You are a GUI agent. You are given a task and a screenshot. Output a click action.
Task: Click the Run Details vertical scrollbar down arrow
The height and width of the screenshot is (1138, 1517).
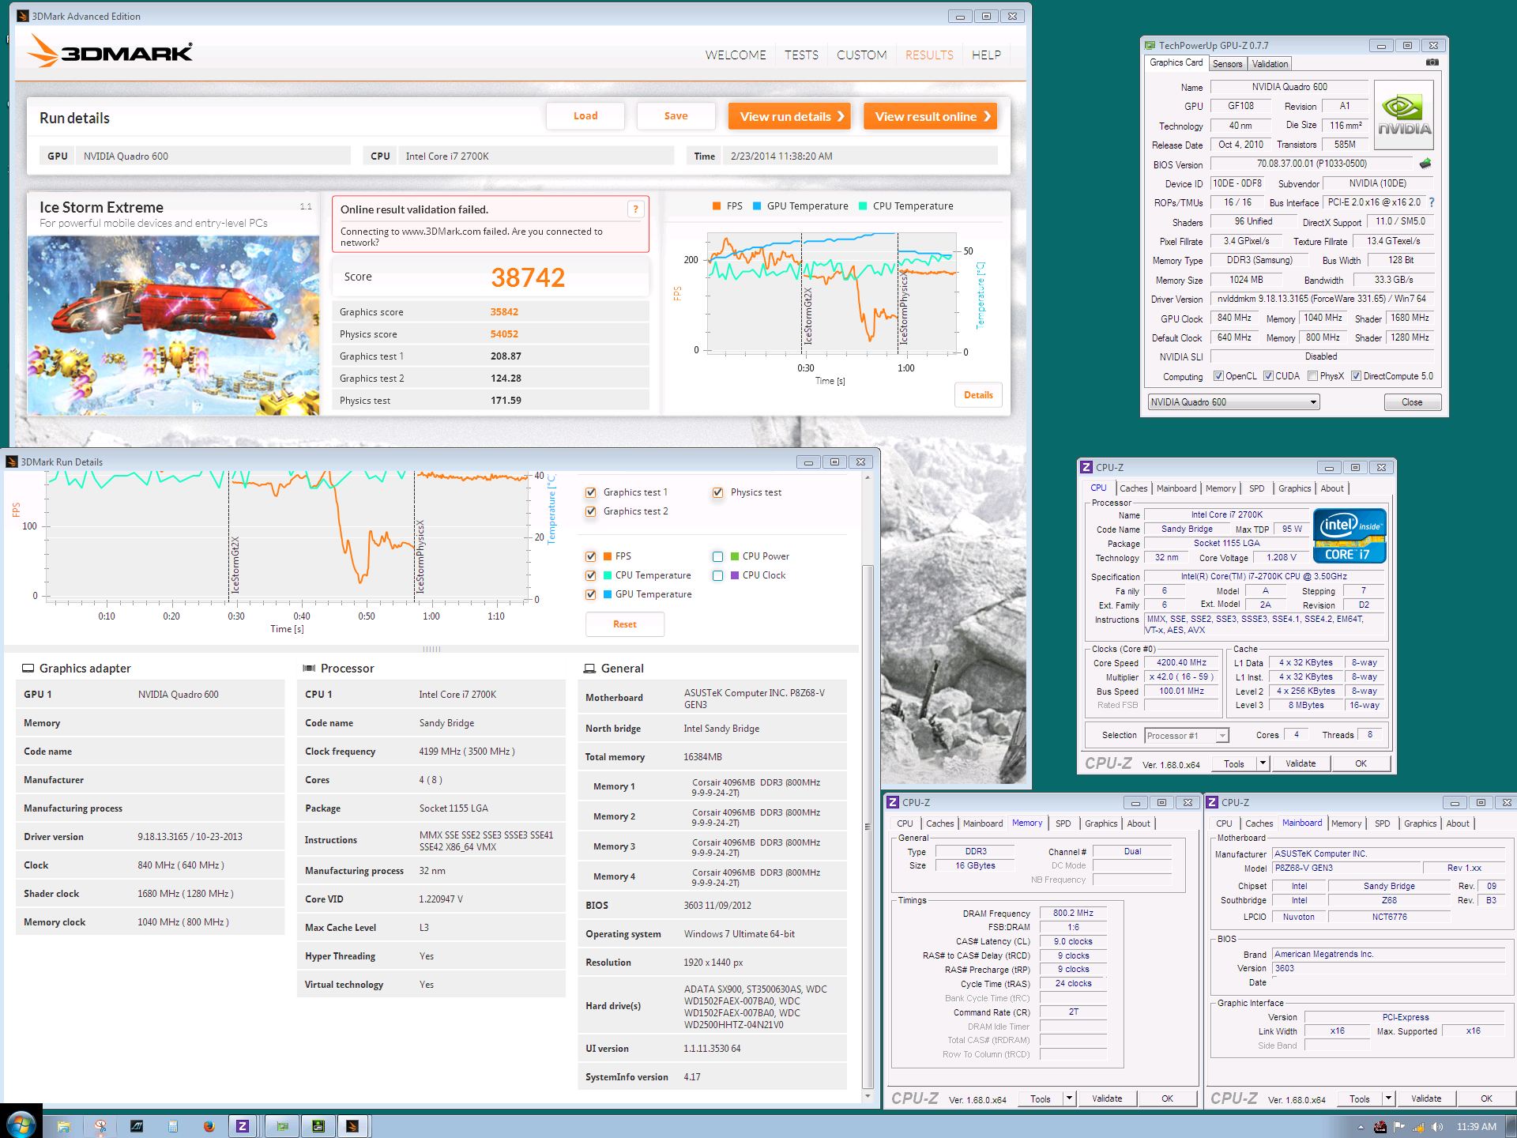click(x=868, y=1096)
